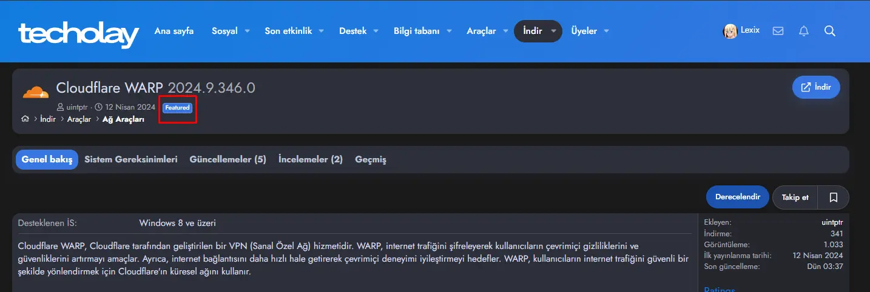Expand the Sosyal menu arrow

247,31
